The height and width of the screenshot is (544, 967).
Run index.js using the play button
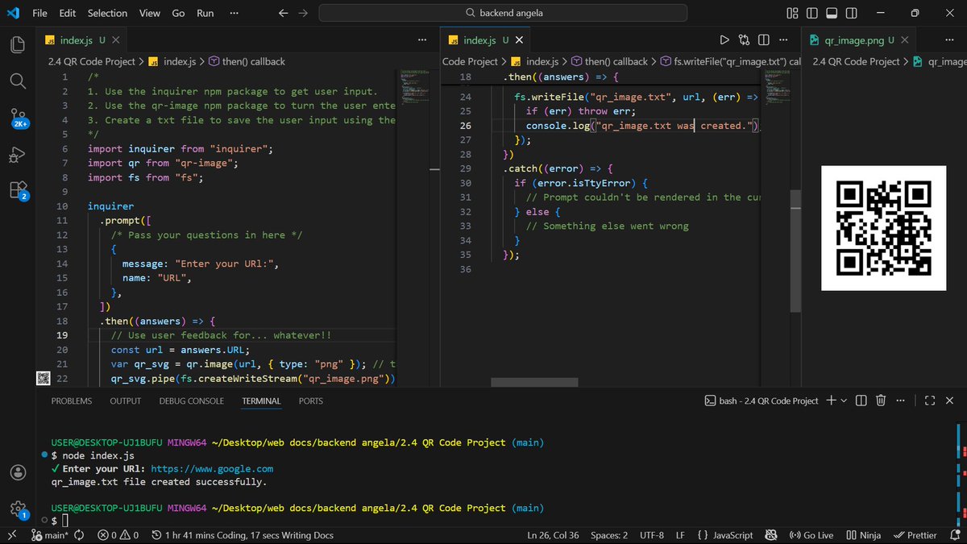pyautogui.click(x=724, y=39)
